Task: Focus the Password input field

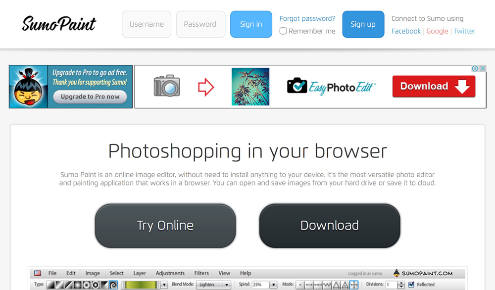Action: pyautogui.click(x=200, y=24)
